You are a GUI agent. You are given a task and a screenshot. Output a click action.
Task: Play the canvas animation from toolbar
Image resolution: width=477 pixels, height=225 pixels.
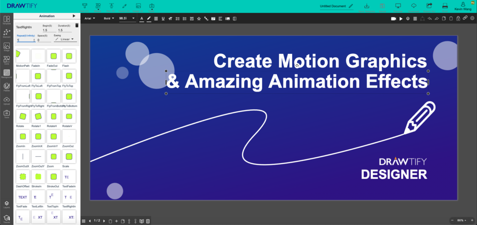[x=401, y=19]
